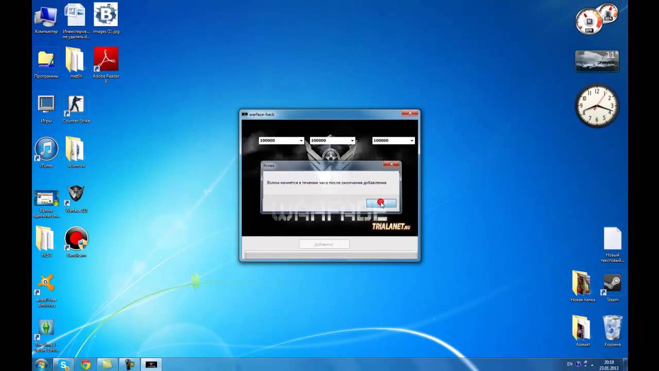Select the Warface (2) shortcut icon
Viewport: 659px width, 371px height.
(x=76, y=198)
